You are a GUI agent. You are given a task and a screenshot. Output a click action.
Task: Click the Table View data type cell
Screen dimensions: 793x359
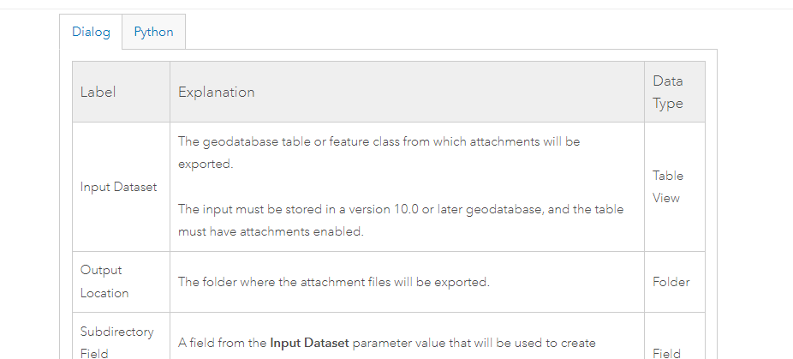coord(668,187)
